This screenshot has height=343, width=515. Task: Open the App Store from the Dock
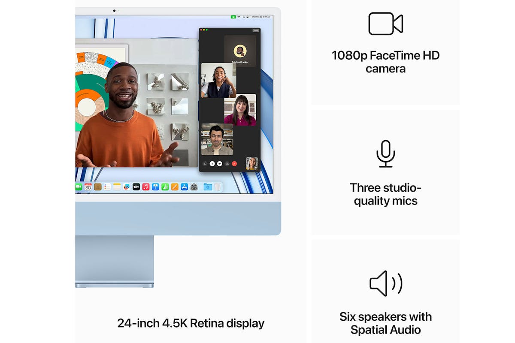pos(184,187)
